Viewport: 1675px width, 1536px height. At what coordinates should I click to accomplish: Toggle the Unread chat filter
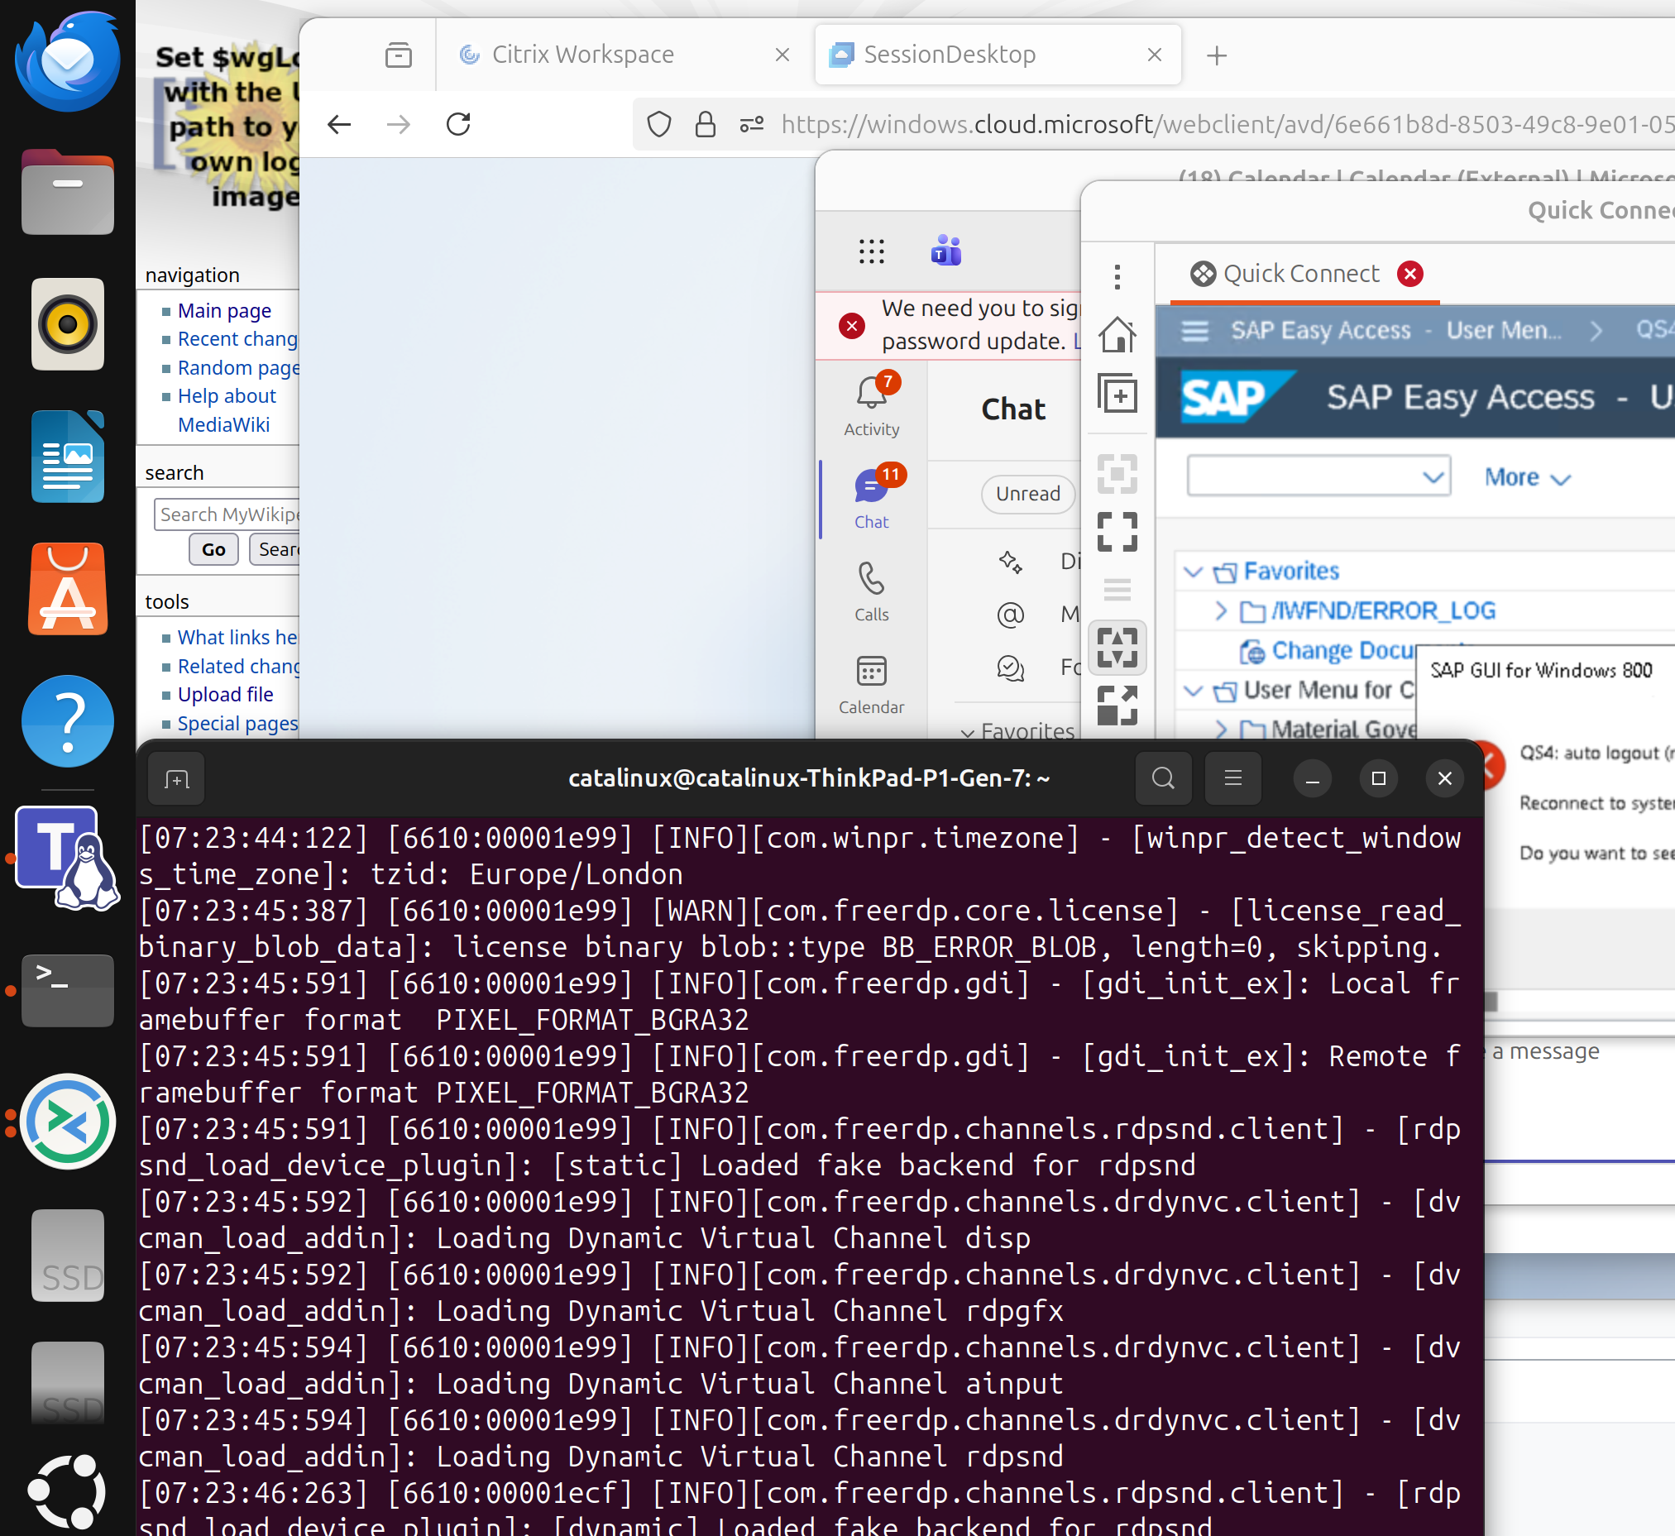point(1027,494)
